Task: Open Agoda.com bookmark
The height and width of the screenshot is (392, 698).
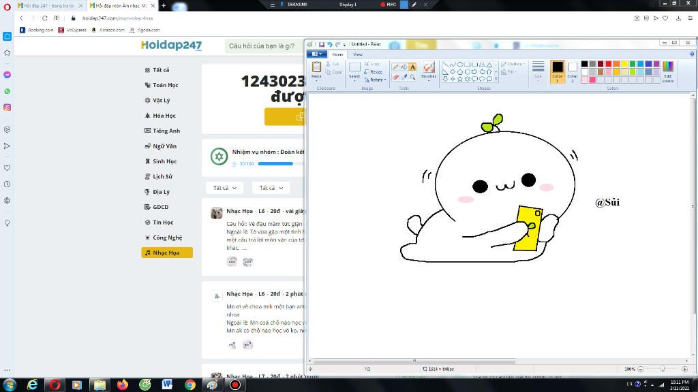Action: pyautogui.click(x=145, y=30)
